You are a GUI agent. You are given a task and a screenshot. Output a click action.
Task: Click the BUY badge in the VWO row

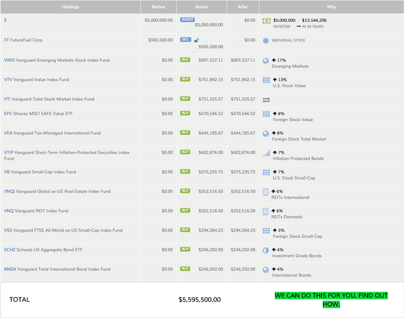pos(185,59)
